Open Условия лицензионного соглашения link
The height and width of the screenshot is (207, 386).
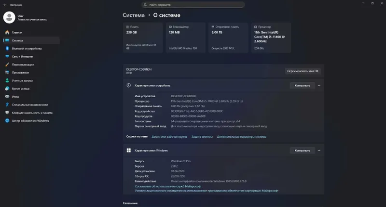pos(207,191)
